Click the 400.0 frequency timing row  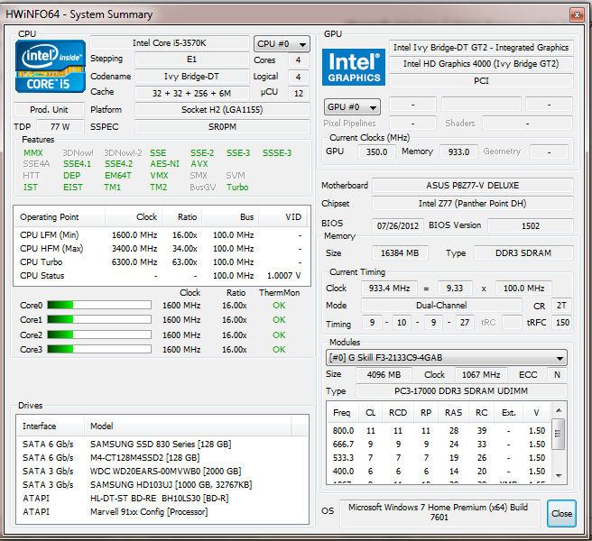439,472
